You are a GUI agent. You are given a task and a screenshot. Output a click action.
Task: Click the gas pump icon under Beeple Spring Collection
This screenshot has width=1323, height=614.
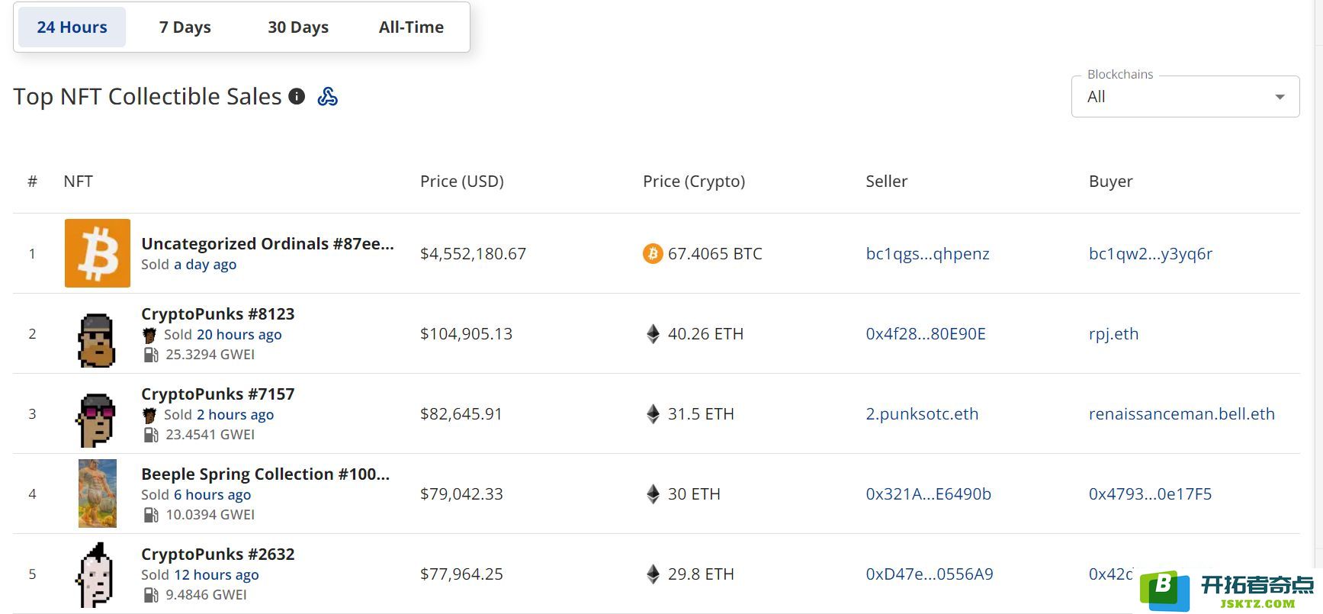coord(151,515)
